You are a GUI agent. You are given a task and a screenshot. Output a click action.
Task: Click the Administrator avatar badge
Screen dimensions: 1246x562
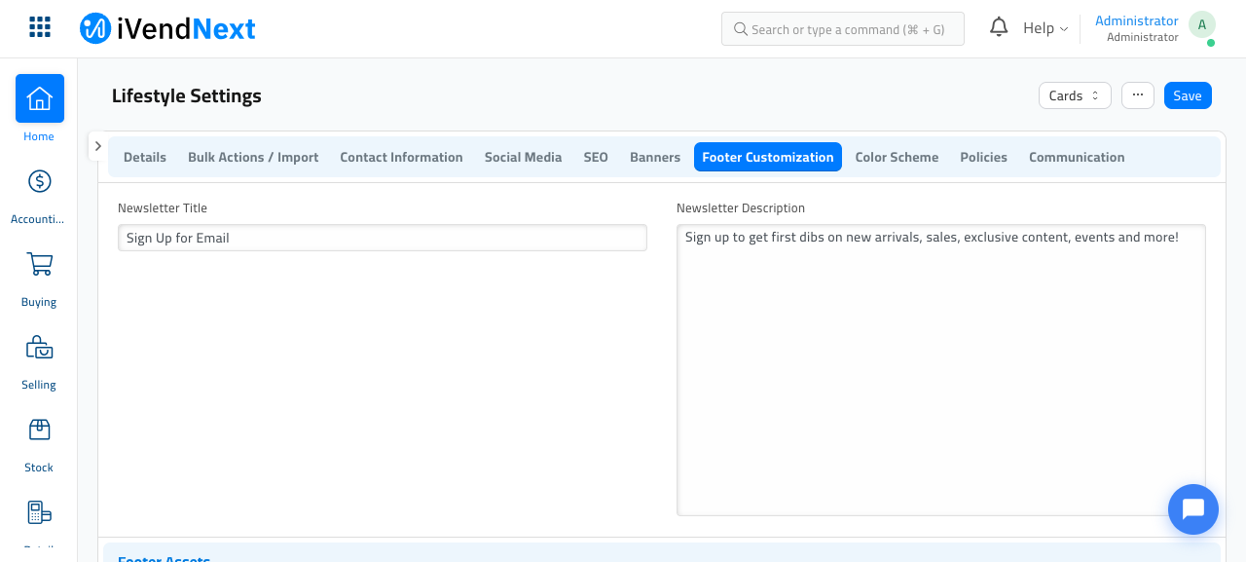pyautogui.click(x=1202, y=25)
